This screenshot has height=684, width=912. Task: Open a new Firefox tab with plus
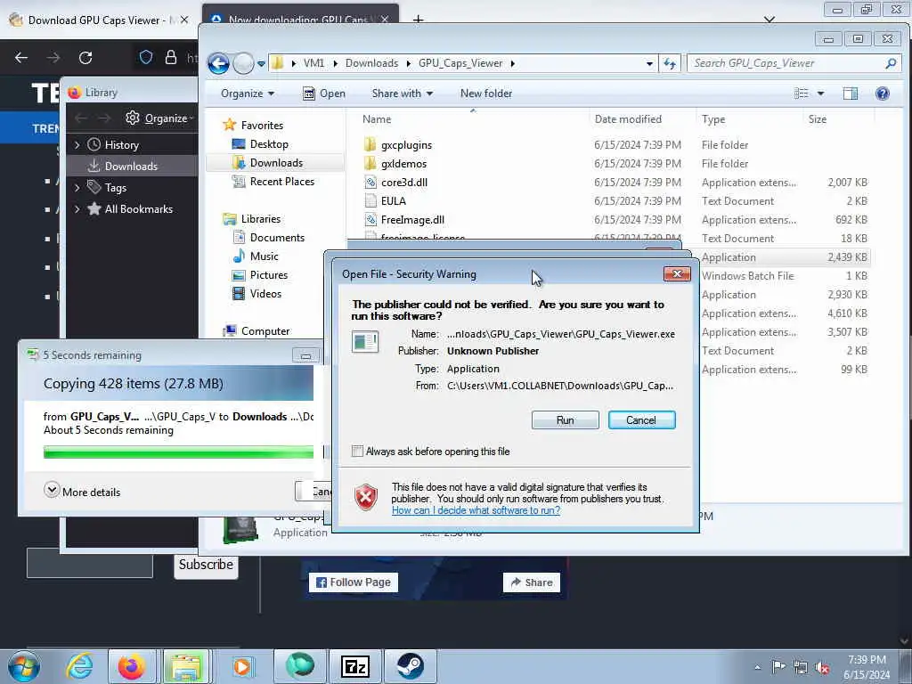point(418,20)
